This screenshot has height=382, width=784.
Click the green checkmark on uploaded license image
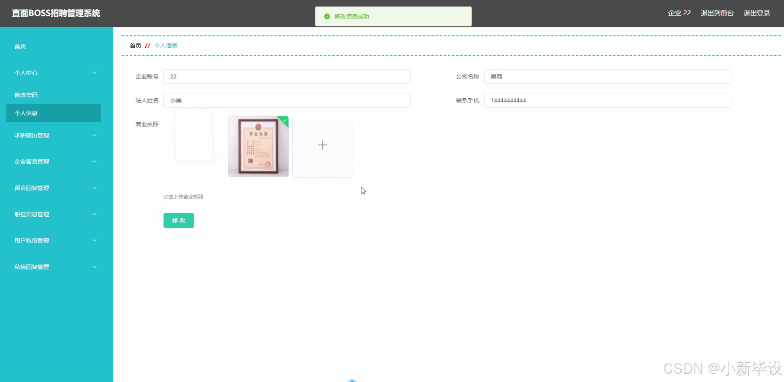[x=284, y=121]
